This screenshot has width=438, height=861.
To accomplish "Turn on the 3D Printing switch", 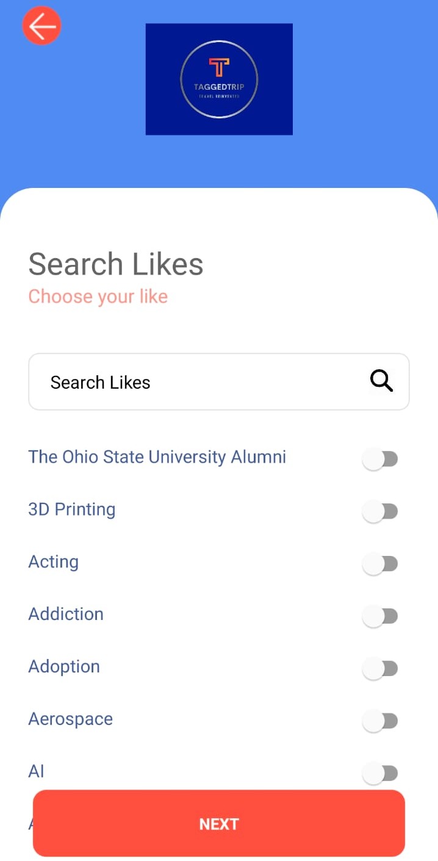I will point(381,511).
